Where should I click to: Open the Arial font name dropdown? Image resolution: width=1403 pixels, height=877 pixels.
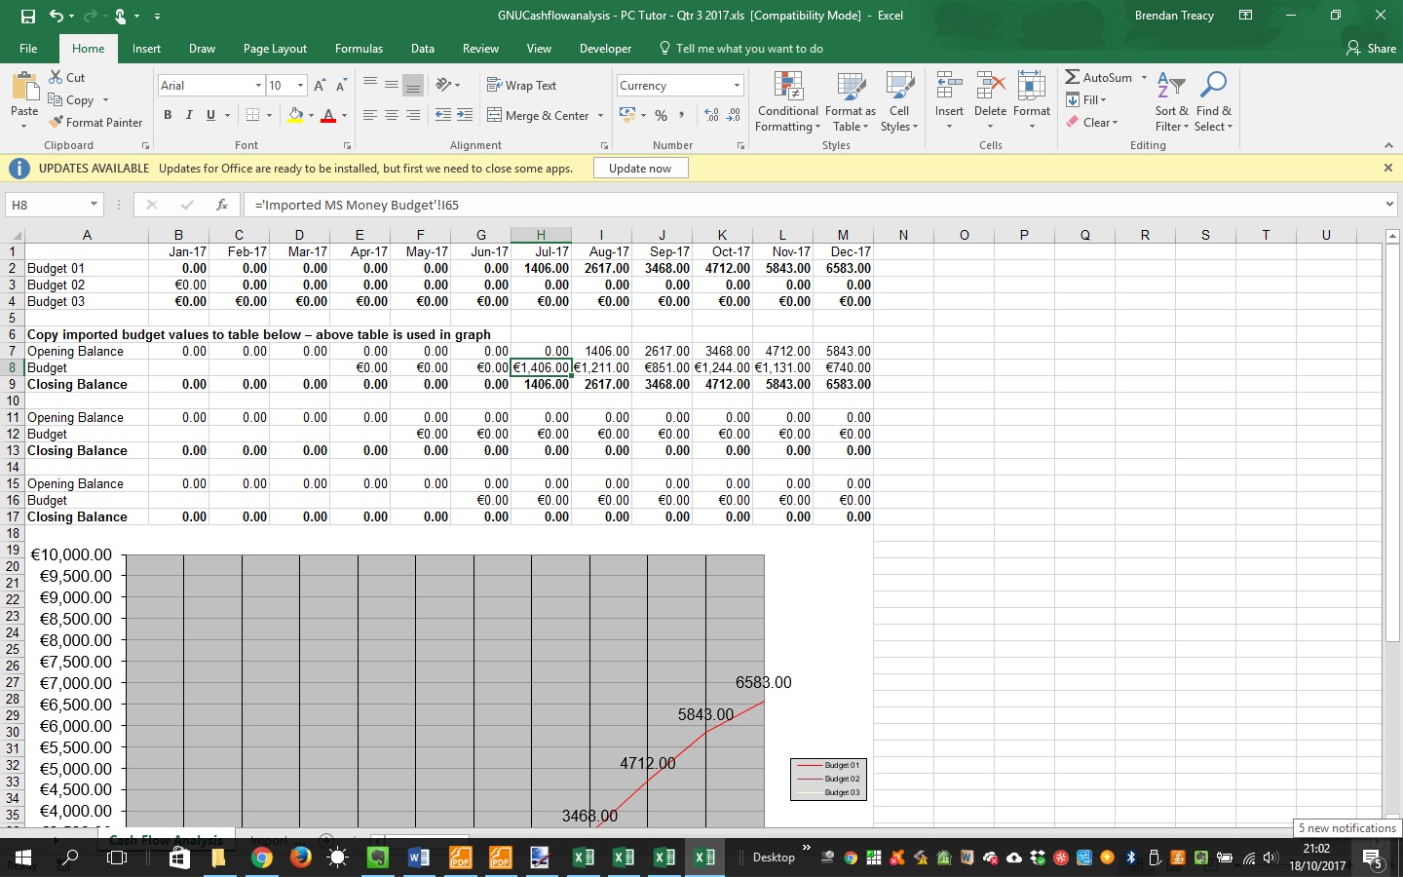pyautogui.click(x=258, y=86)
